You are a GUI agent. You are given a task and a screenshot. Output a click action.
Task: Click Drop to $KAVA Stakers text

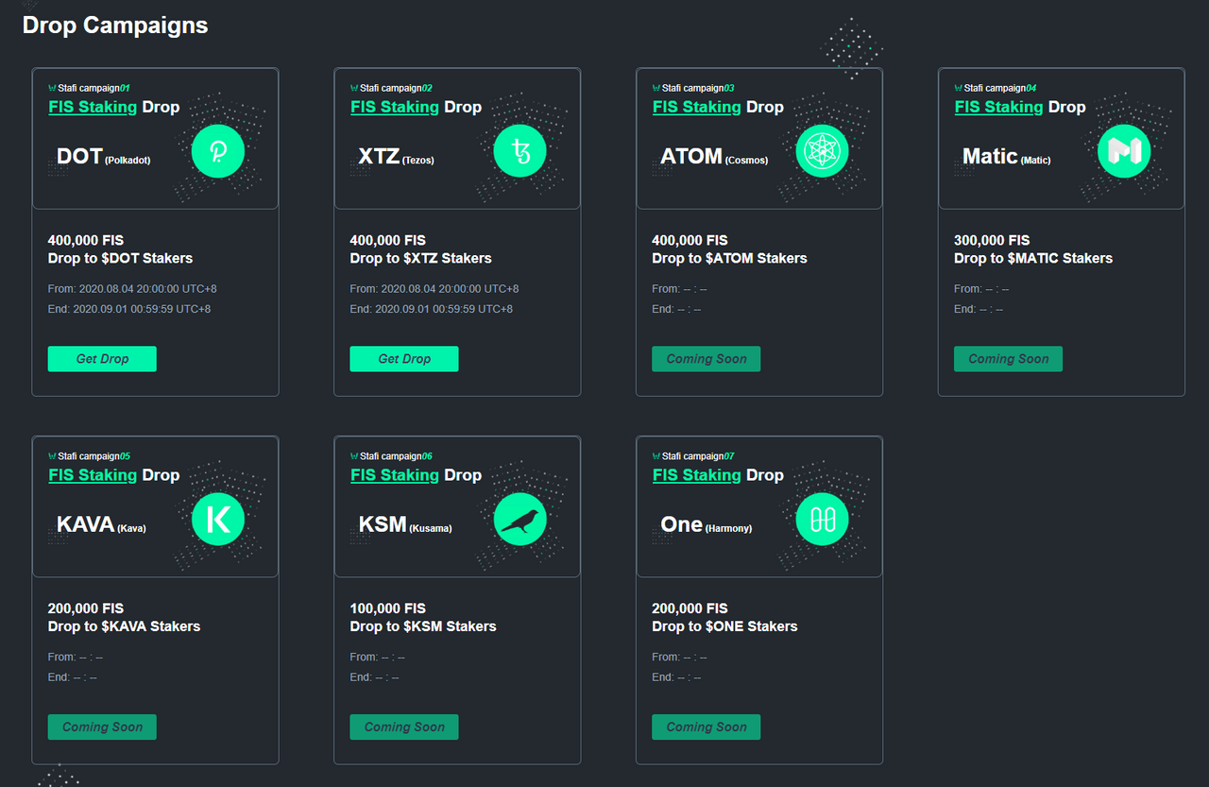[x=124, y=626]
